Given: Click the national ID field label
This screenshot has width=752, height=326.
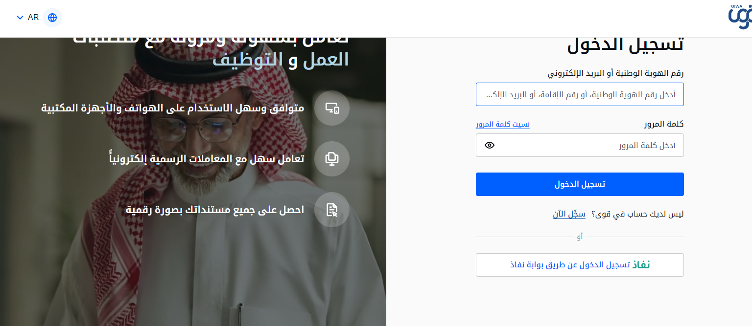Looking at the screenshot, I should coord(615,73).
